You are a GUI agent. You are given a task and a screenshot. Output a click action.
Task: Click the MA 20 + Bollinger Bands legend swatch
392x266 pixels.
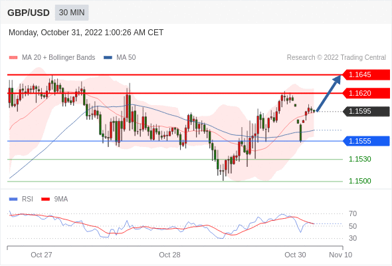point(13,58)
